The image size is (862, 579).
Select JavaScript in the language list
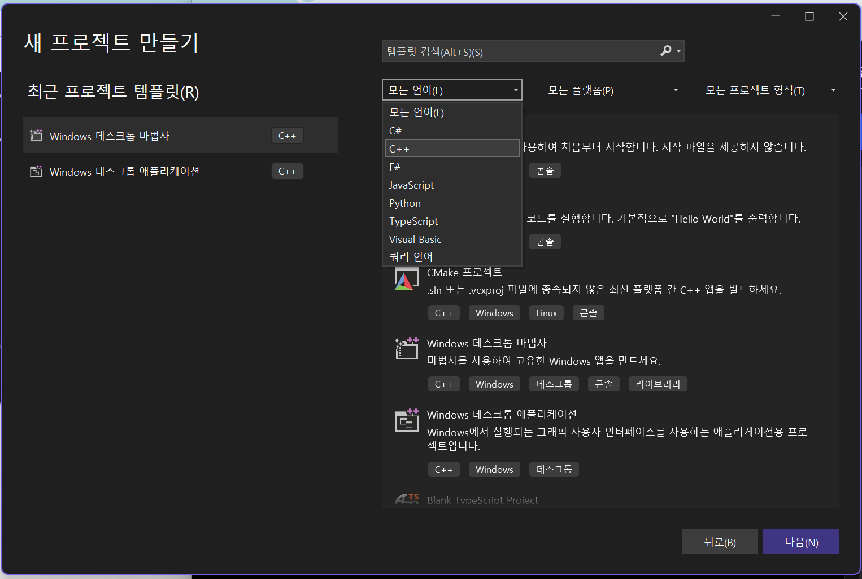click(452, 185)
